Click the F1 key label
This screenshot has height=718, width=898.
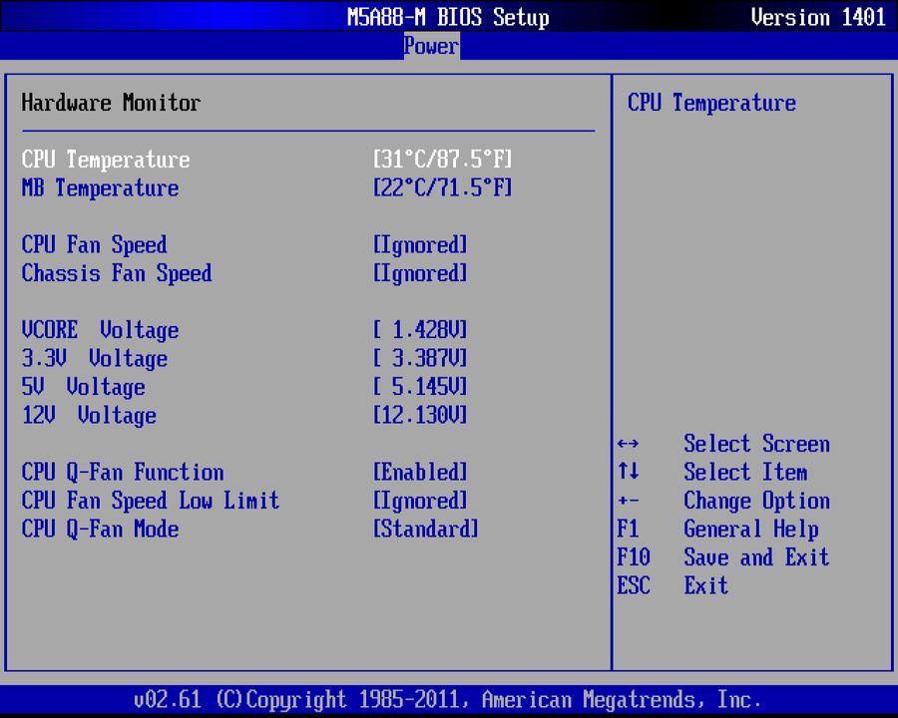pos(628,529)
